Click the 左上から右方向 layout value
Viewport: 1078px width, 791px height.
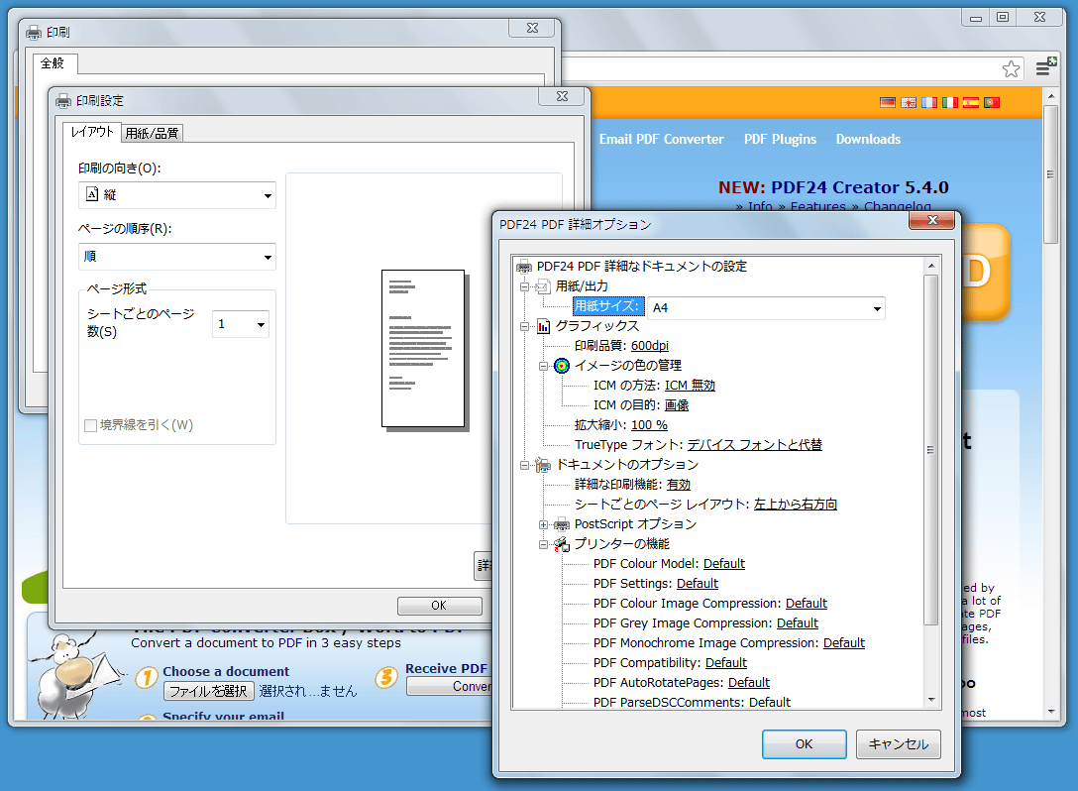796,505
